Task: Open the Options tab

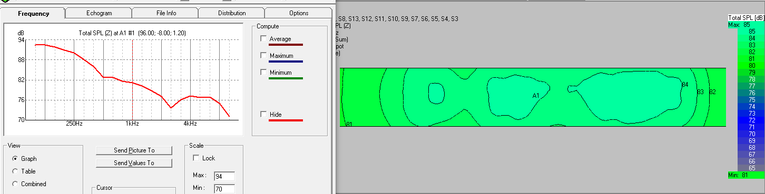Action: (x=299, y=13)
